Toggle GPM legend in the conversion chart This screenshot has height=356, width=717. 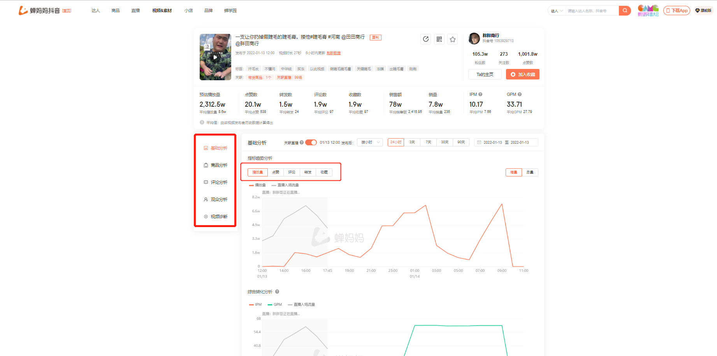pos(275,305)
